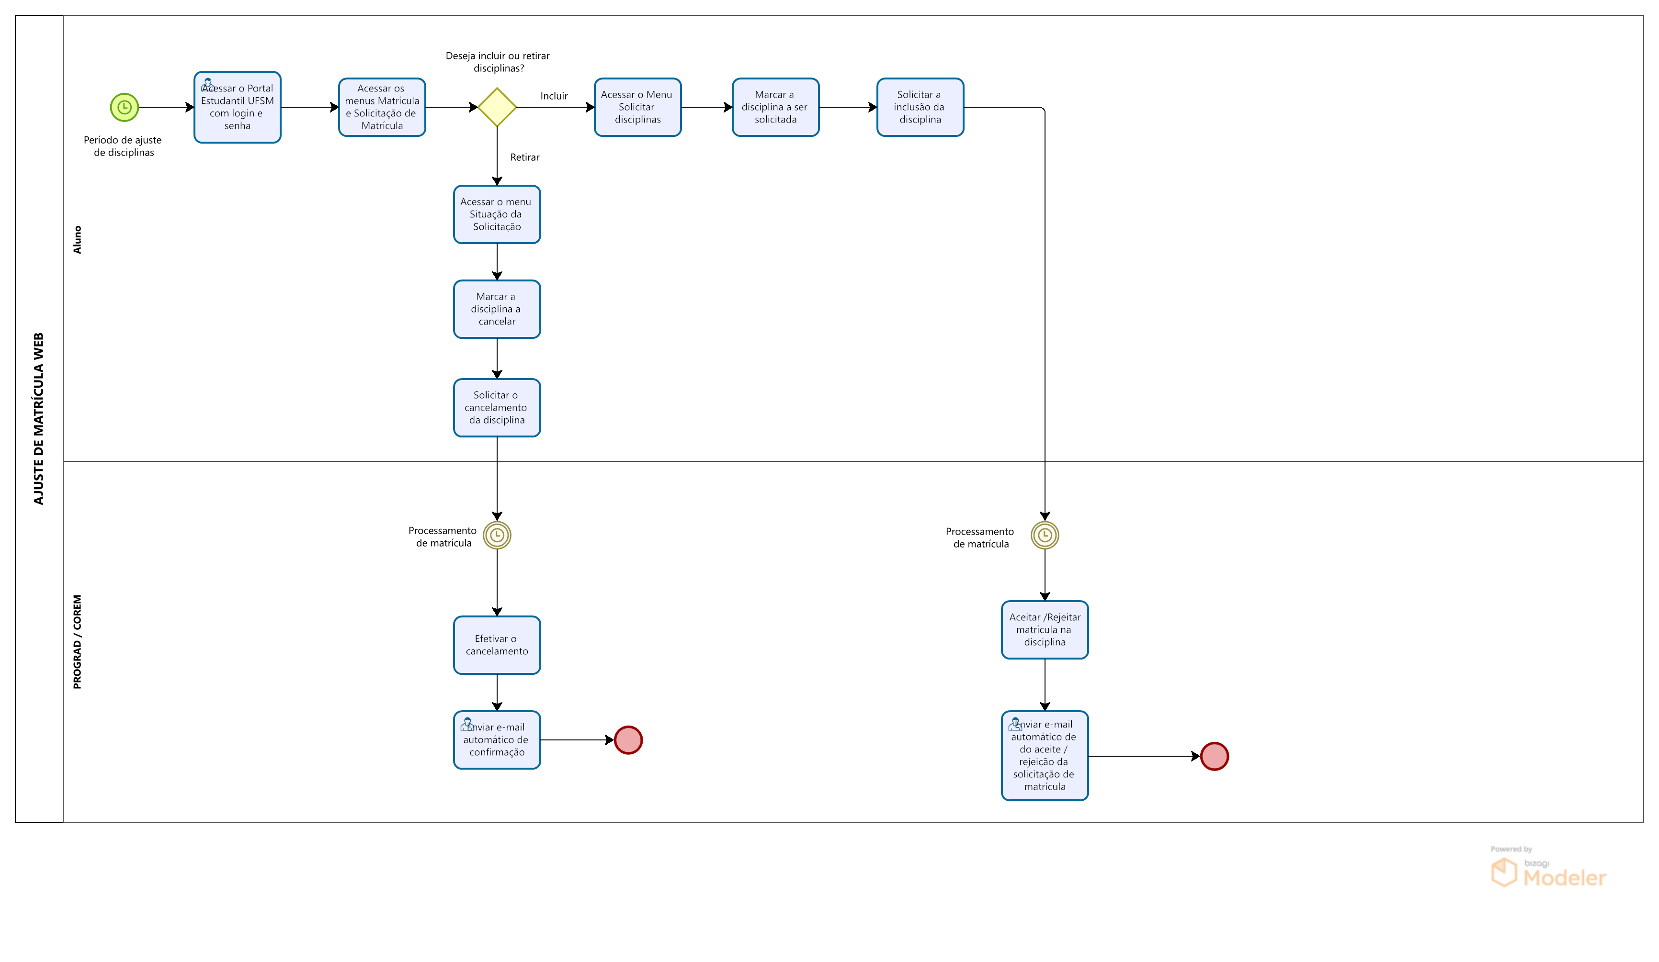Click the green timer start event
Screen dimensions: 1659x962
tap(124, 107)
